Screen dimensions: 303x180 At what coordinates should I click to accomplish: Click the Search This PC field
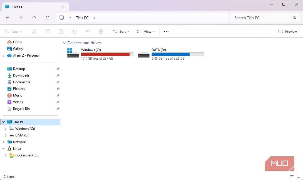[265, 18]
